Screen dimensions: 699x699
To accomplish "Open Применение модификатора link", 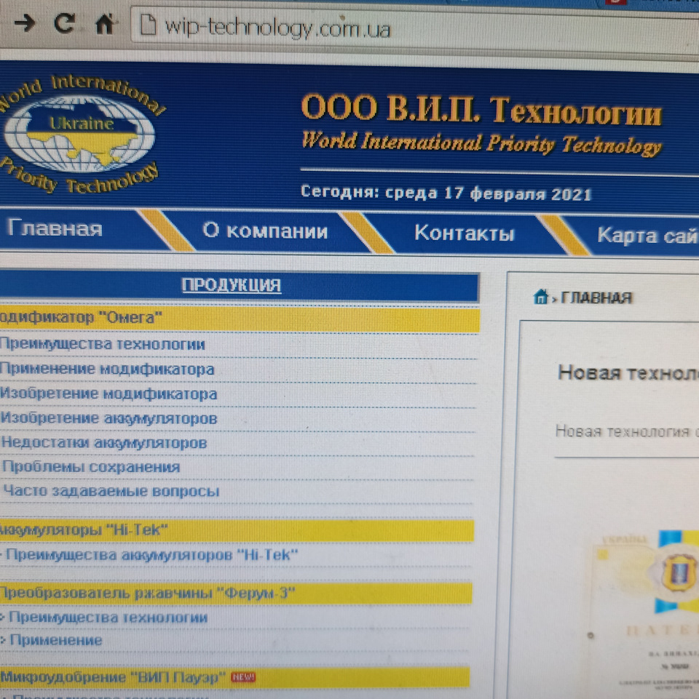I will click(107, 369).
